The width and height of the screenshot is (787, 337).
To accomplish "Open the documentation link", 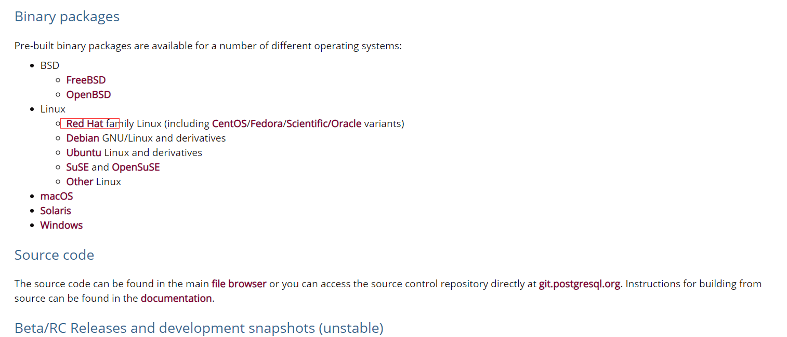I will (176, 298).
